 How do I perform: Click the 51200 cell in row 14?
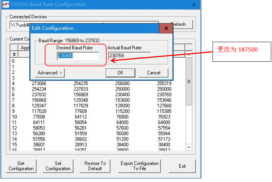coord(122,139)
